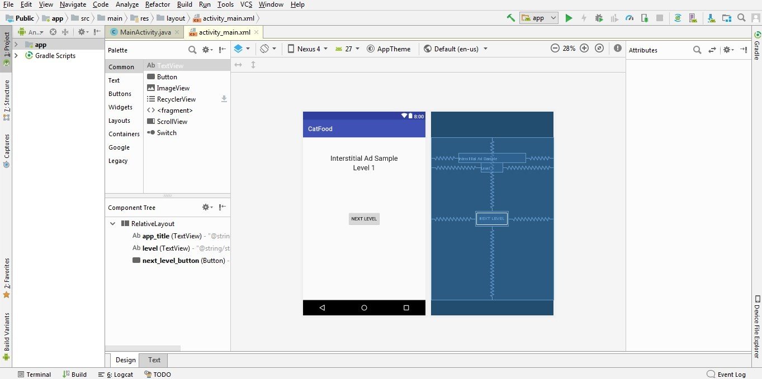Open the AVD Manager icon
This screenshot has height=379, width=762.
[693, 18]
